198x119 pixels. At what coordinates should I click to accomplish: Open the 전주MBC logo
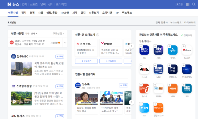pos(14,56)
